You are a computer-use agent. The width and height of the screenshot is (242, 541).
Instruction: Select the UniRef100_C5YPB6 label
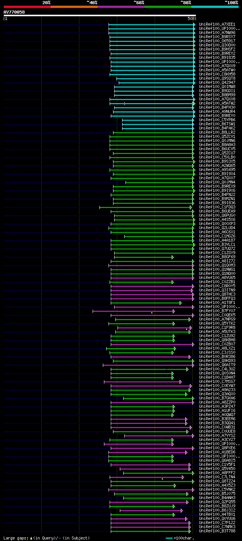[x=217, y=120]
